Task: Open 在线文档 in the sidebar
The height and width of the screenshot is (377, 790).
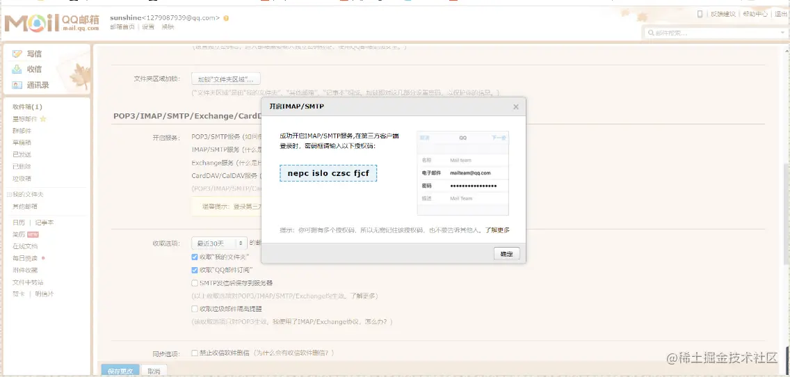Action: (x=25, y=246)
